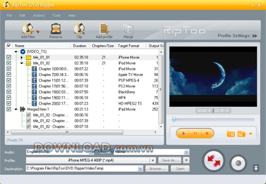The image size is (266, 184).
Task: Click the icon of merged chapter 00:07:39
Action: tap(29, 121)
